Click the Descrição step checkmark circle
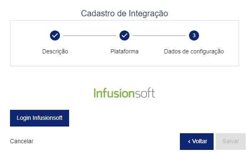 coord(55,35)
